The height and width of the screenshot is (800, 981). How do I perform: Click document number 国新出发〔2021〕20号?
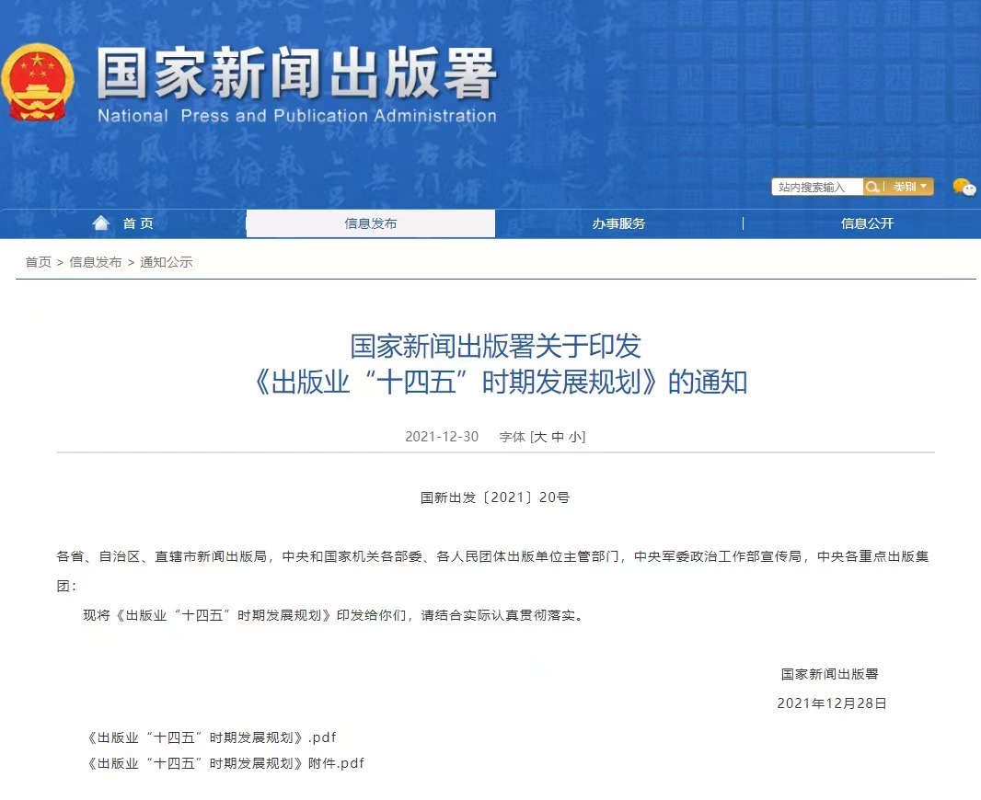tap(495, 497)
